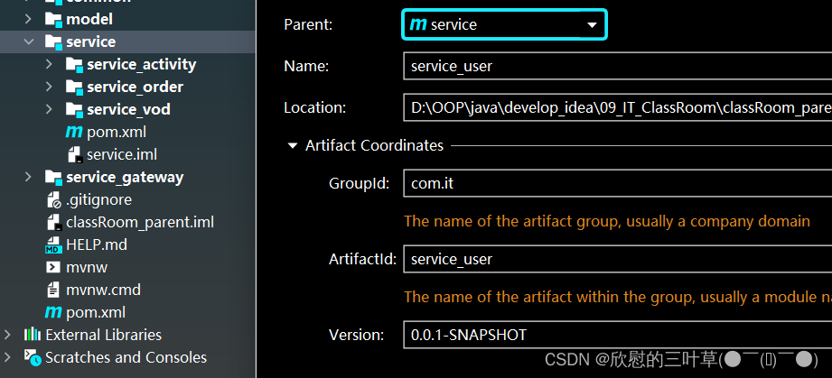The image size is (832, 378).
Task: Collapse the service folder
Action: (28, 41)
